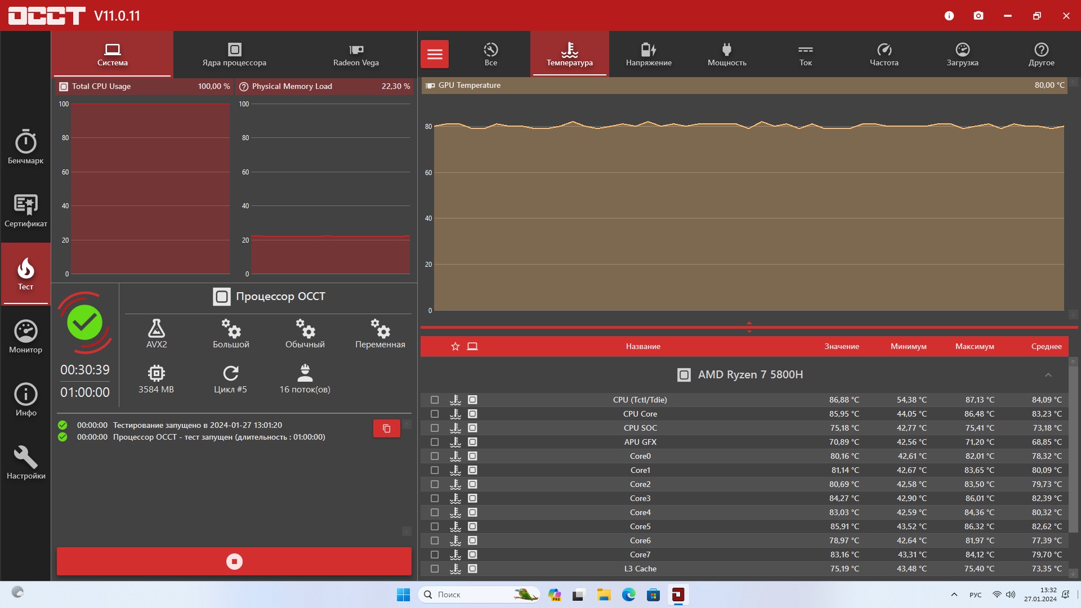This screenshot has width=1081, height=608.
Task: Tick the APU GFX checkbox
Action: (435, 442)
